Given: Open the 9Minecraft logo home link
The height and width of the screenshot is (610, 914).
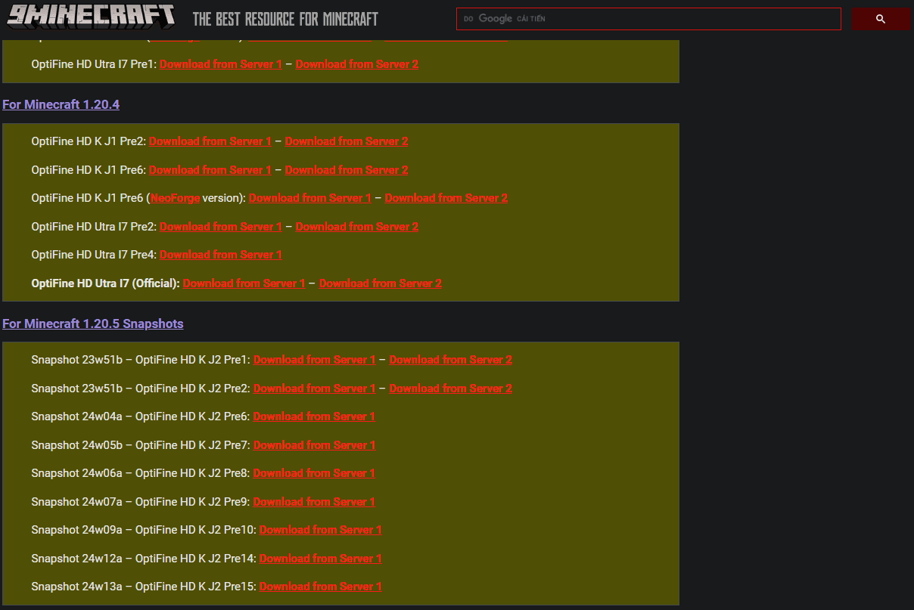Looking at the screenshot, I should pyautogui.click(x=91, y=17).
